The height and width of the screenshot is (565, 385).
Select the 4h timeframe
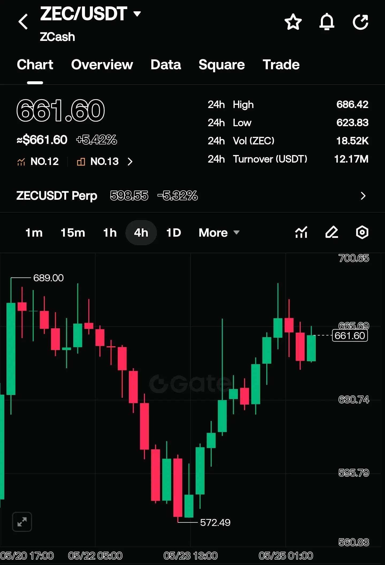tap(141, 233)
